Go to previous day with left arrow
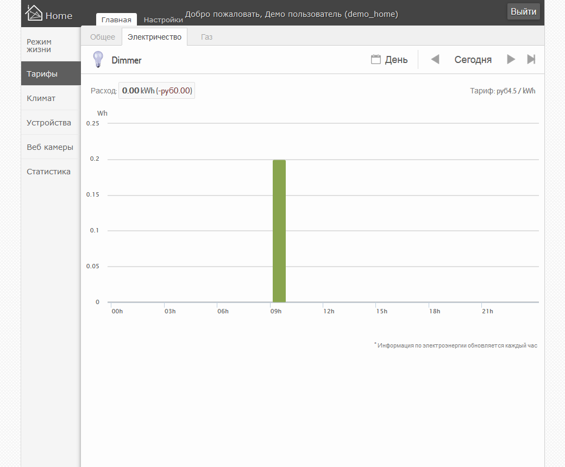The width and height of the screenshot is (565, 467). (435, 59)
